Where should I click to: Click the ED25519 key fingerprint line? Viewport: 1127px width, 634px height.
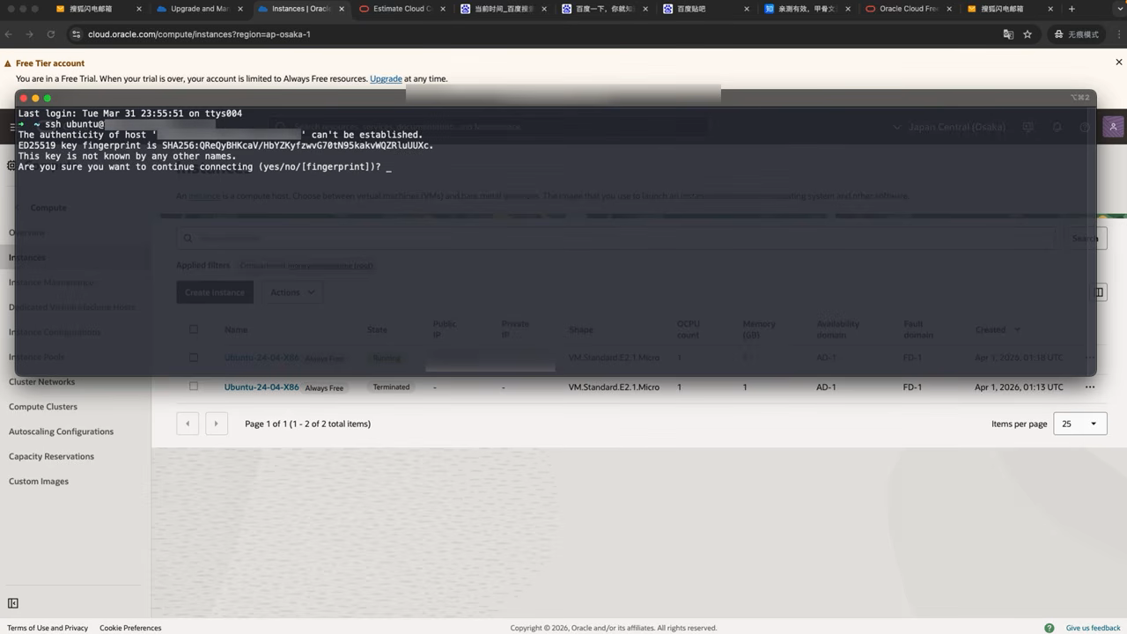click(x=226, y=145)
